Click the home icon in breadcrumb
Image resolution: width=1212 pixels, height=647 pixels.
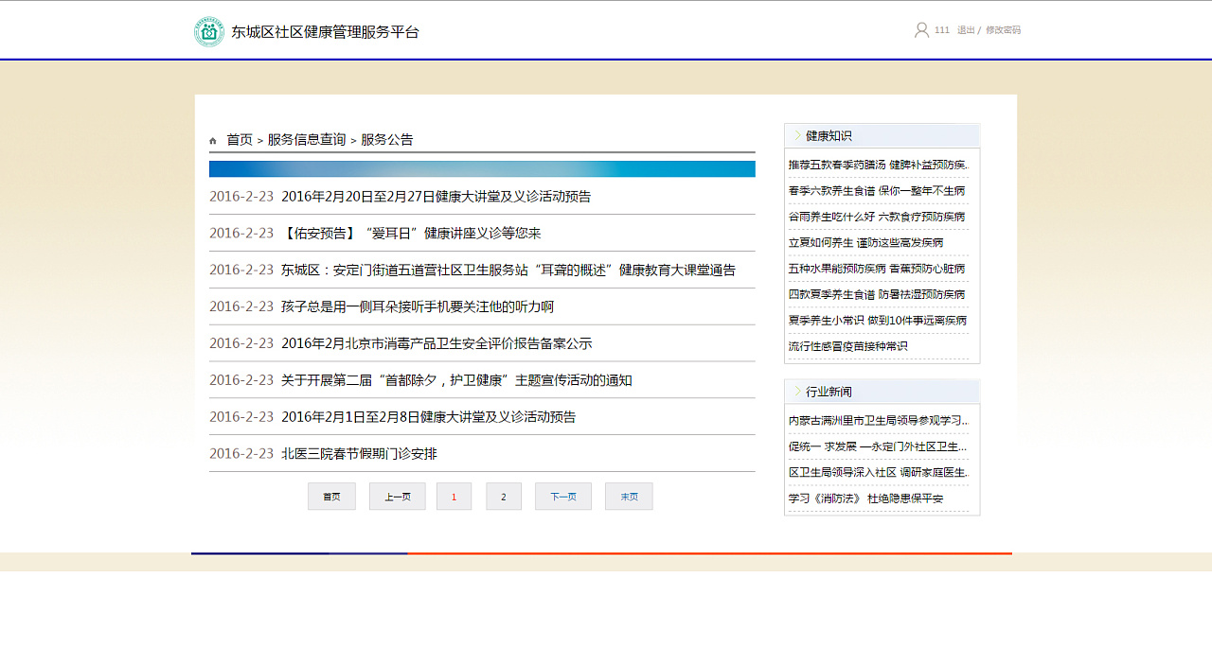point(213,141)
